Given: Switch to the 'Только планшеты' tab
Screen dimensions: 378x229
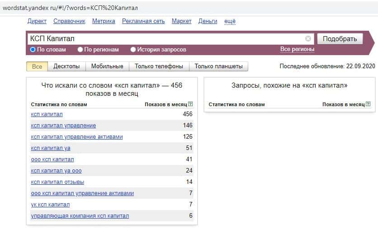Looking at the screenshot, I should 219,66.
